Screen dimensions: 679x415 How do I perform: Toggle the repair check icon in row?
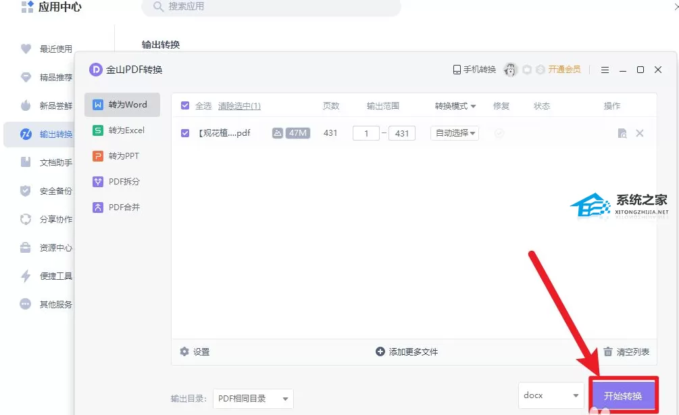pos(499,133)
